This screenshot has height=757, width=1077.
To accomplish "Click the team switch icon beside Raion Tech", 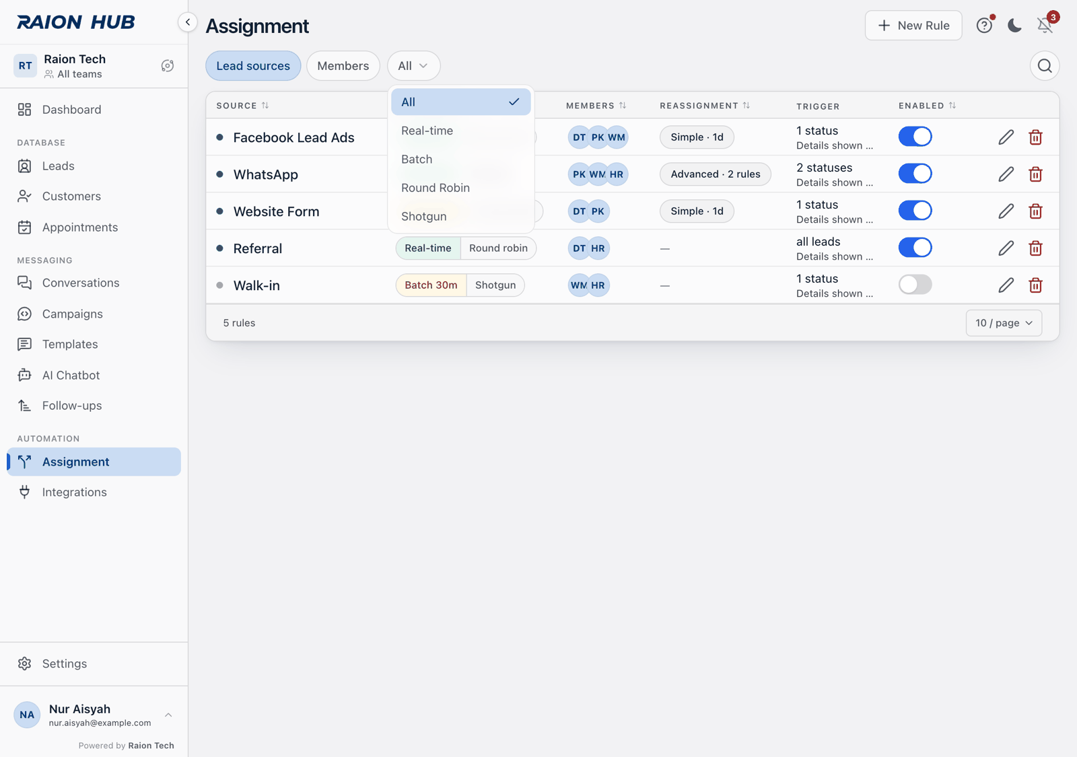I will point(168,66).
